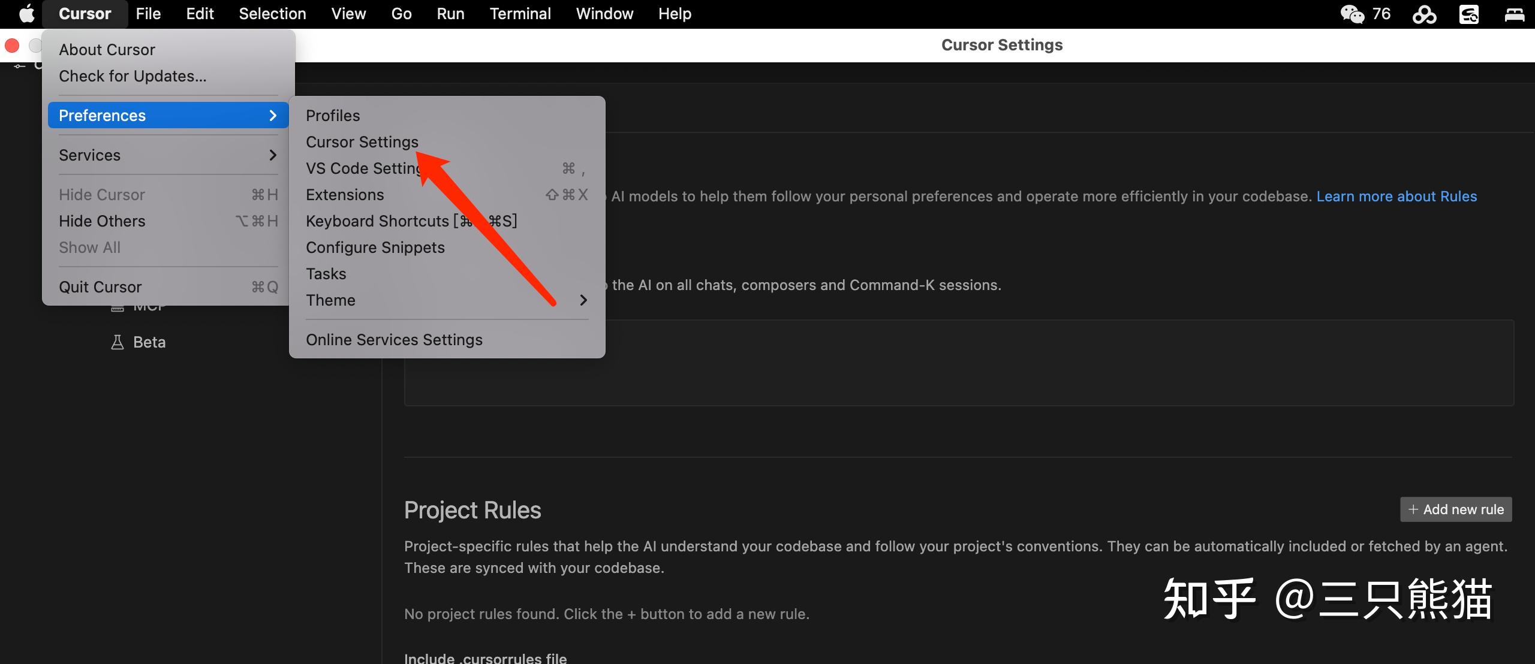The width and height of the screenshot is (1535, 664).
Task: Open VS Code Settings entry
Action: (447, 168)
